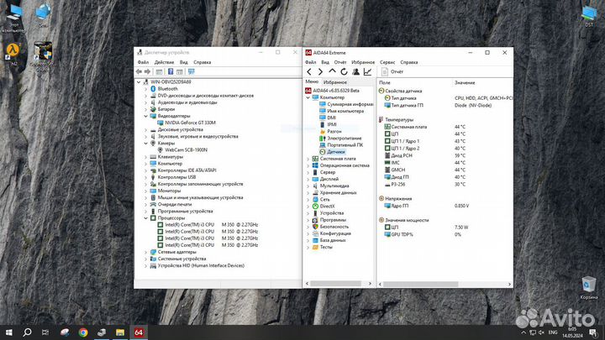
Task: Open Half-Life desktop shortcut
Action: 13,55
